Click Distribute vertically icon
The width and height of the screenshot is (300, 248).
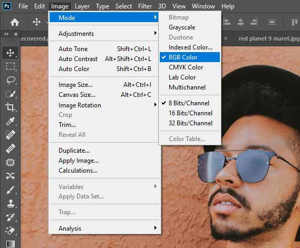point(272,22)
